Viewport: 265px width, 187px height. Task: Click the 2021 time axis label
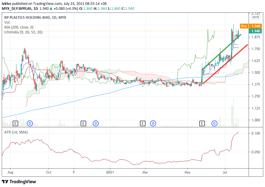pos(110,172)
